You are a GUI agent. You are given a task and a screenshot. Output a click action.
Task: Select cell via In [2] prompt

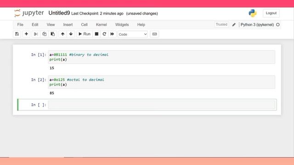(x=39, y=80)
